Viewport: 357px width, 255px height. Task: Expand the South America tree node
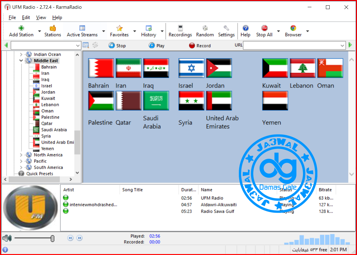coord(21,167)
